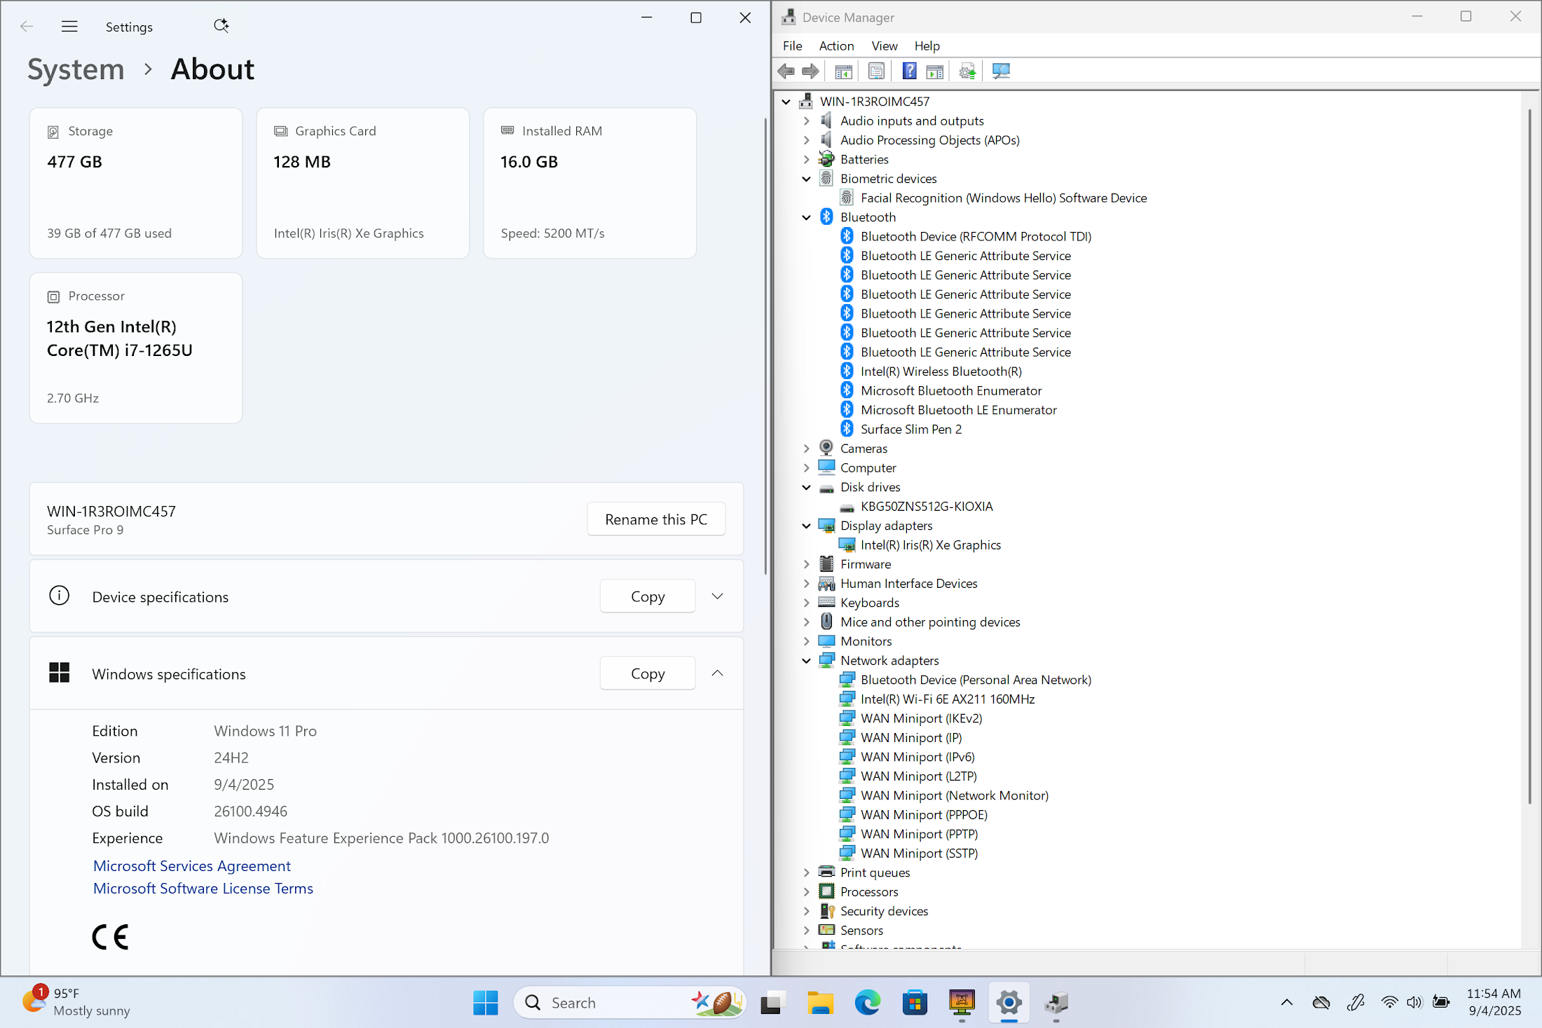Open the Help menu
Screen dimensions: 1542x1028
(x=927, y=46)
